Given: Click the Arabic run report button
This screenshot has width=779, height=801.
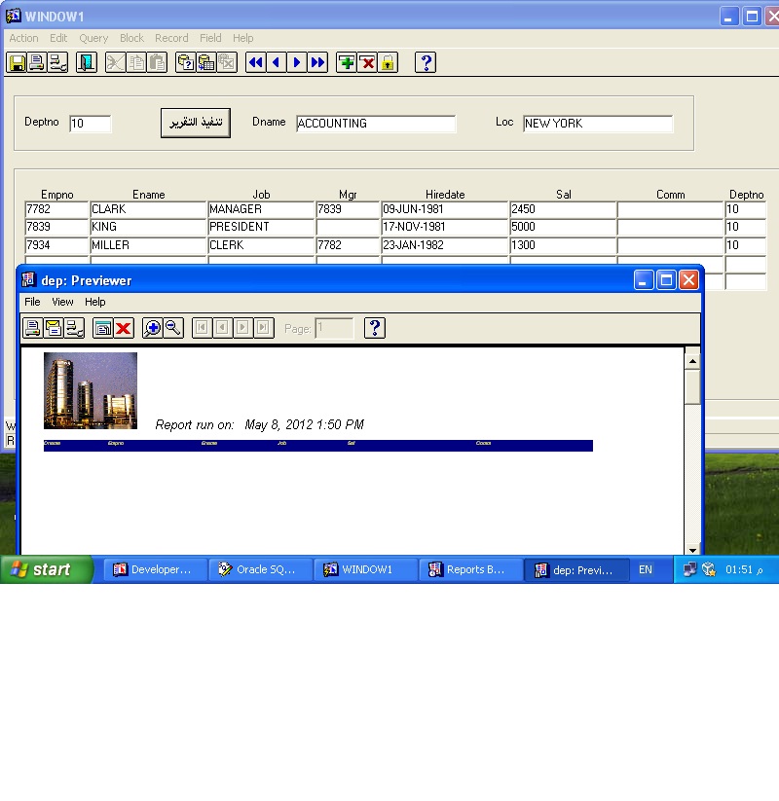Looking at the screenshot, I should [x=196, y=123].
